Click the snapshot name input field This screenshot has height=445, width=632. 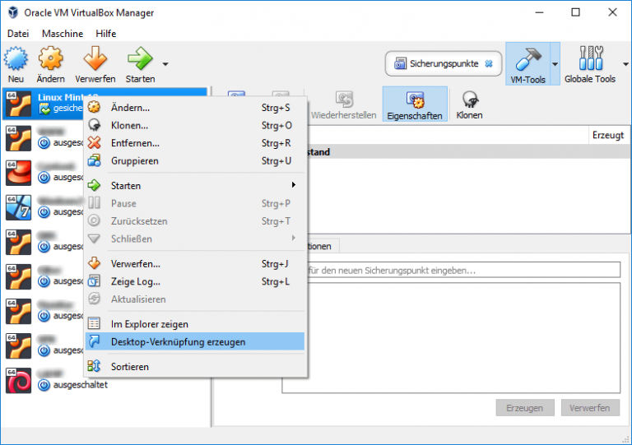[x=463, y=270]
